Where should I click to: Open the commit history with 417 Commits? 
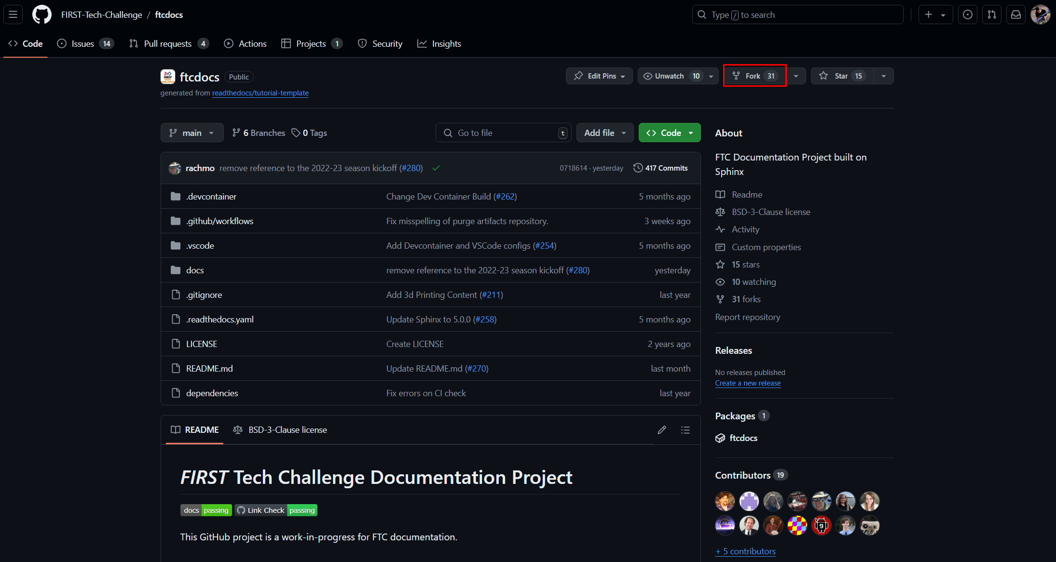tap(660, 168)
